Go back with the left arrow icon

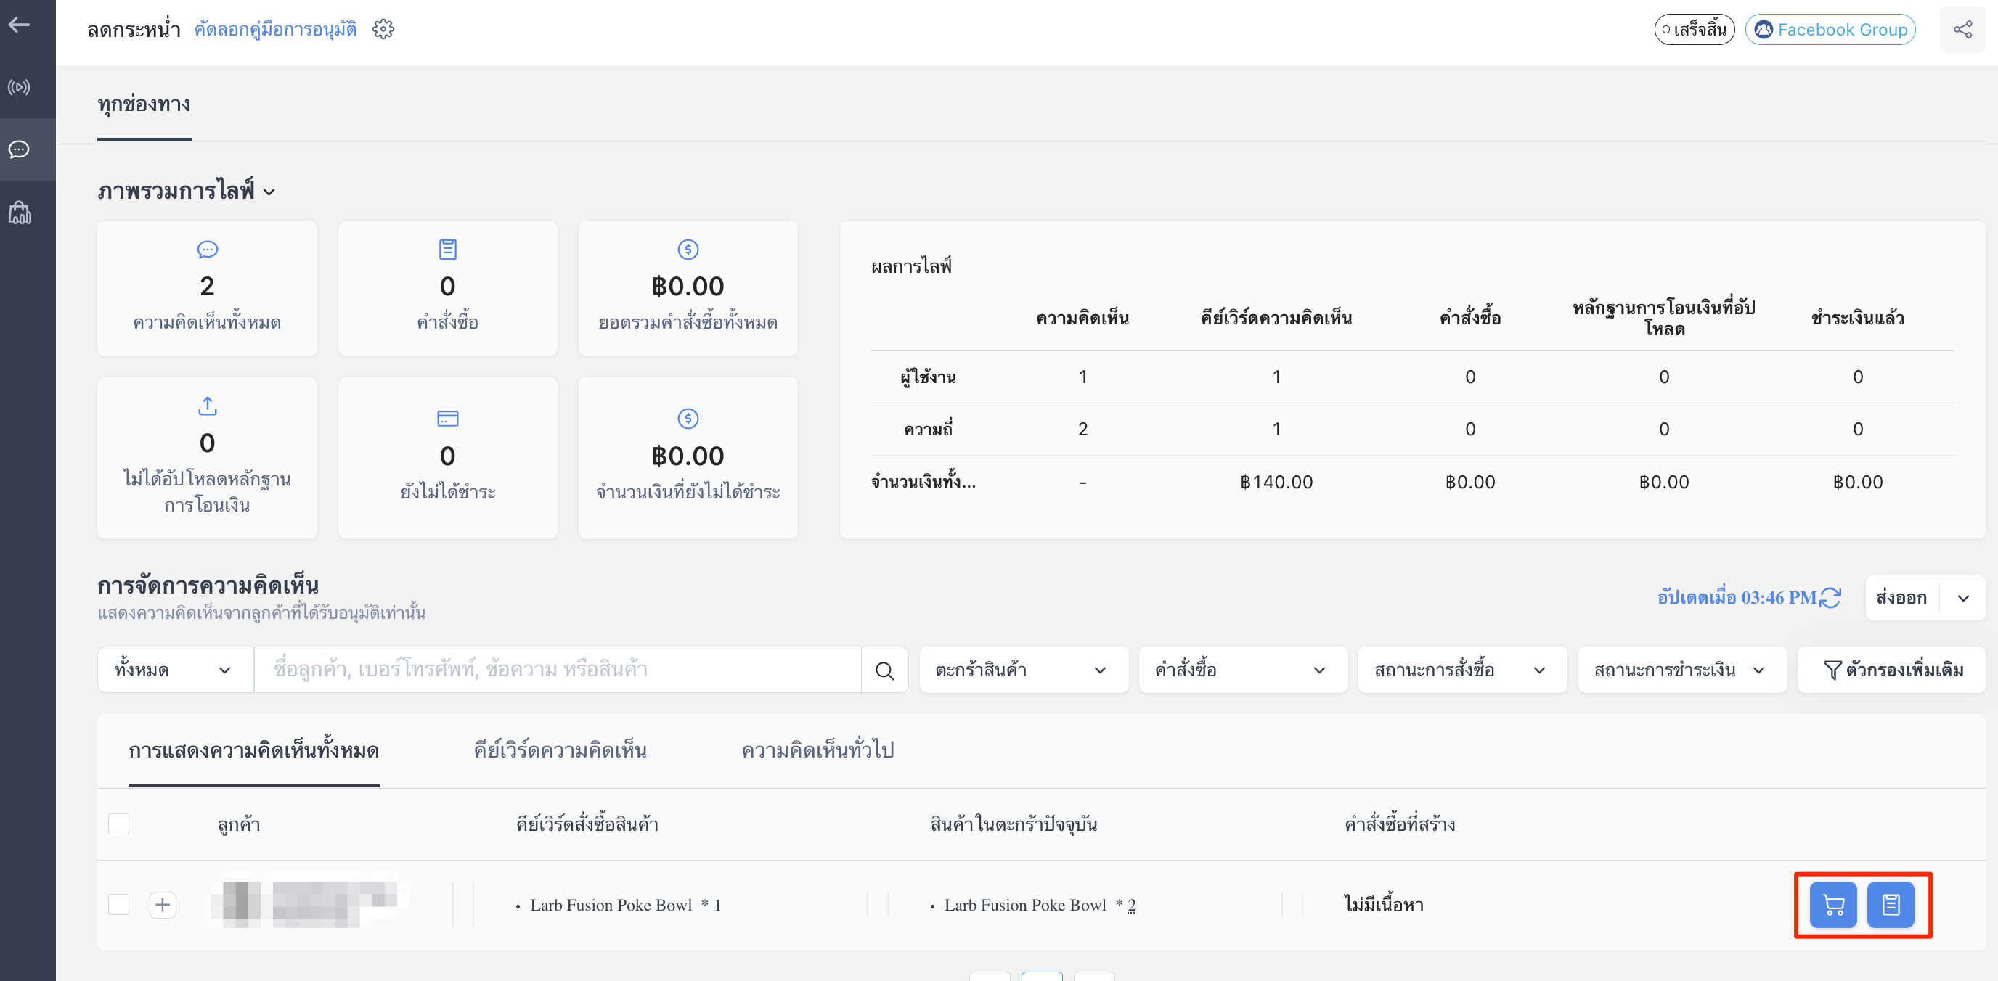point(20,25)
